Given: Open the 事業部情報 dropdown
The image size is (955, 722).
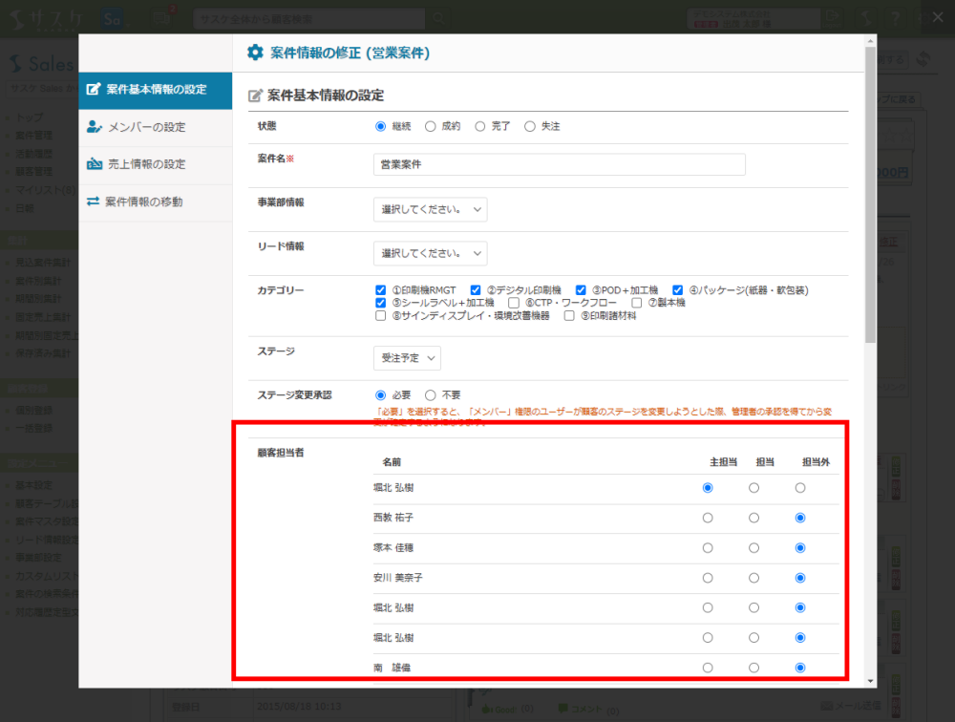Looking at the screenshot, I should [x=430, y=209].
